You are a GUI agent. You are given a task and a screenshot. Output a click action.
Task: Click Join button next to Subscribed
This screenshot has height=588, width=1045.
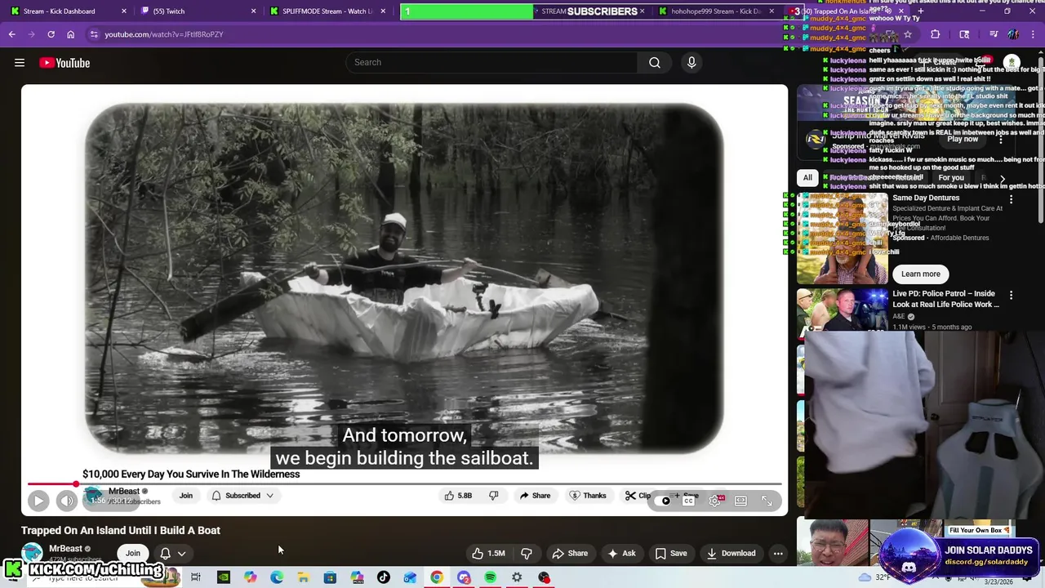pyautogui.click(x=186, y=496)
